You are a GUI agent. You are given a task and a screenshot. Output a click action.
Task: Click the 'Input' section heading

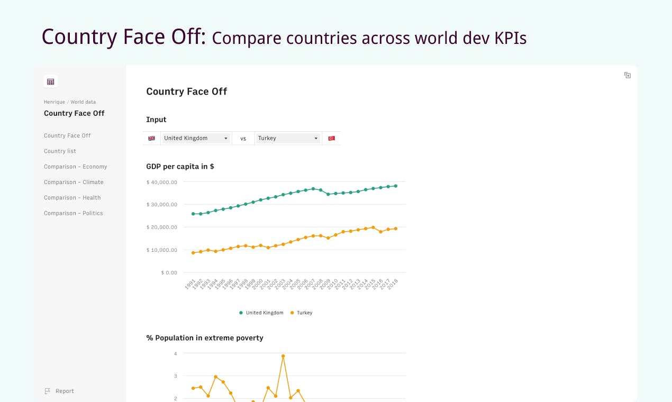click(156, 120)
